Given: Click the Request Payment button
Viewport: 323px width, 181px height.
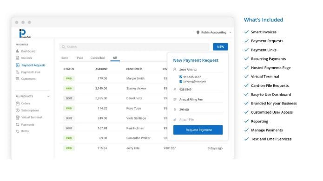Looking at the screenshot, I should (198, 130).
